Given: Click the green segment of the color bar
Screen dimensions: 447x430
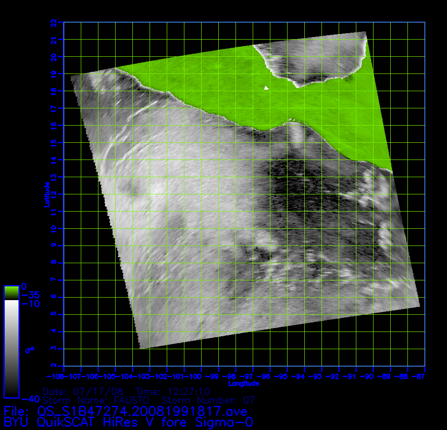Looking at the screenshot, I should tap(11, 293).
